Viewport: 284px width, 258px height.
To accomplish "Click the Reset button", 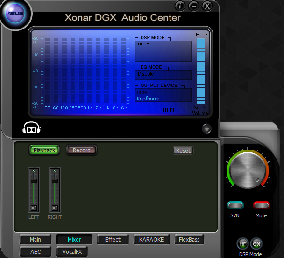I will (x=183, y=150).
